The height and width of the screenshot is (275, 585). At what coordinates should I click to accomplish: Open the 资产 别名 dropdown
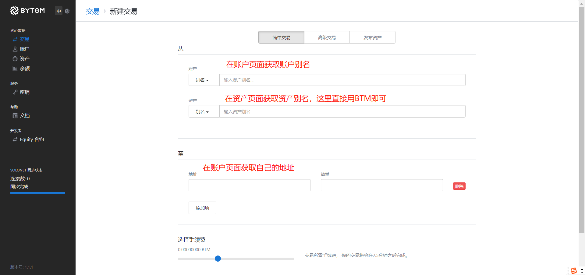204,111
